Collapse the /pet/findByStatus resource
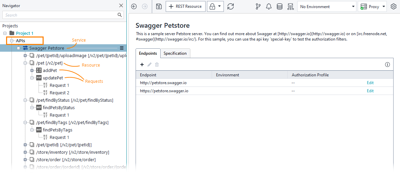This screenshot has width=400, height=173. 25,100
